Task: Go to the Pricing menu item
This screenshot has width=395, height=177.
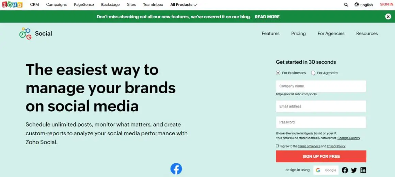Action: pyautogui.click(x=299, y=33)
